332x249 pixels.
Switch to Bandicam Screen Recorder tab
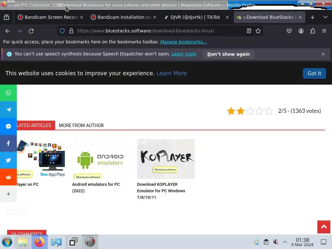50,18
